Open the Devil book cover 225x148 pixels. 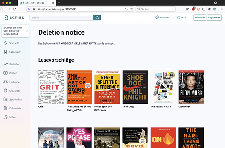(x=135, y=138)
